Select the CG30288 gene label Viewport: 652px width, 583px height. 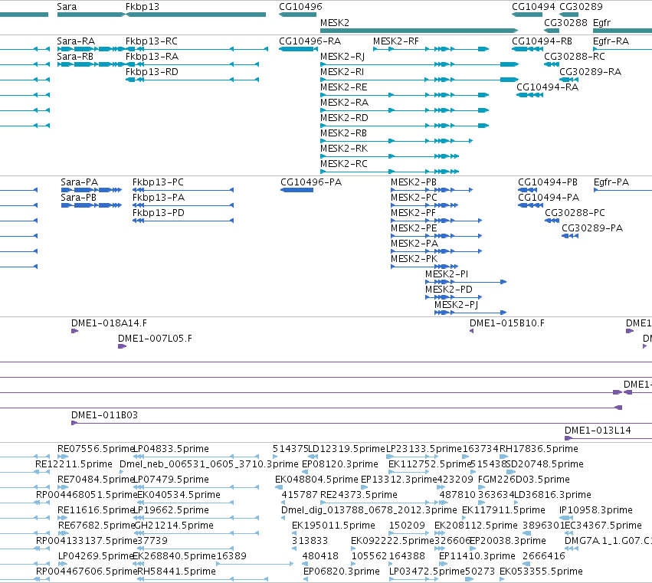[x=565, y=22]
